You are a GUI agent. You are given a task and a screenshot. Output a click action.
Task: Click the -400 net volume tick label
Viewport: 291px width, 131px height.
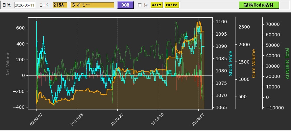(x=19, y=107)
